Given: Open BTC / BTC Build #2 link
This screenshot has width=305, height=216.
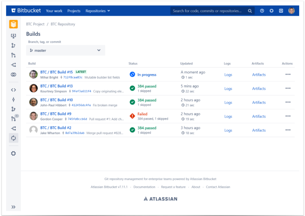Looking at the screenshot, I should tap(56, 128).
